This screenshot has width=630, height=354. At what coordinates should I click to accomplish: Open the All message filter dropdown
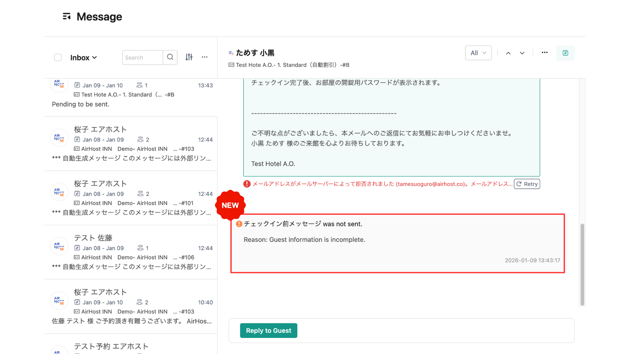(x=478, y=53)
